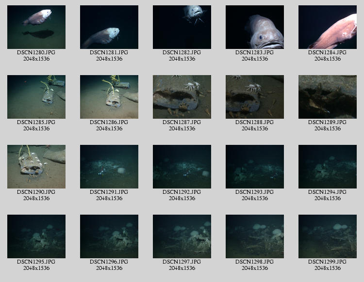Select the DSCN1281.JPG thumbnail
The width and height of the screenshot is (364, 282).
click(109, 27)
